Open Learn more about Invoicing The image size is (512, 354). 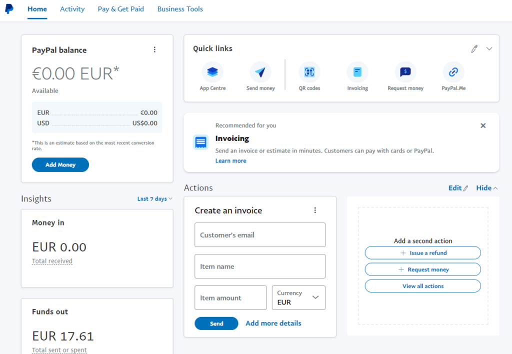coord(230,160)
